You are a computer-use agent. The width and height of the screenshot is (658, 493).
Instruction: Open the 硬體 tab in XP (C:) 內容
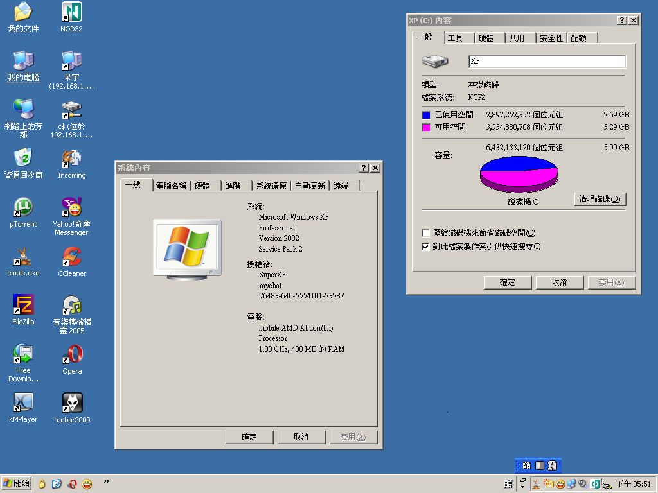(486, 38)
